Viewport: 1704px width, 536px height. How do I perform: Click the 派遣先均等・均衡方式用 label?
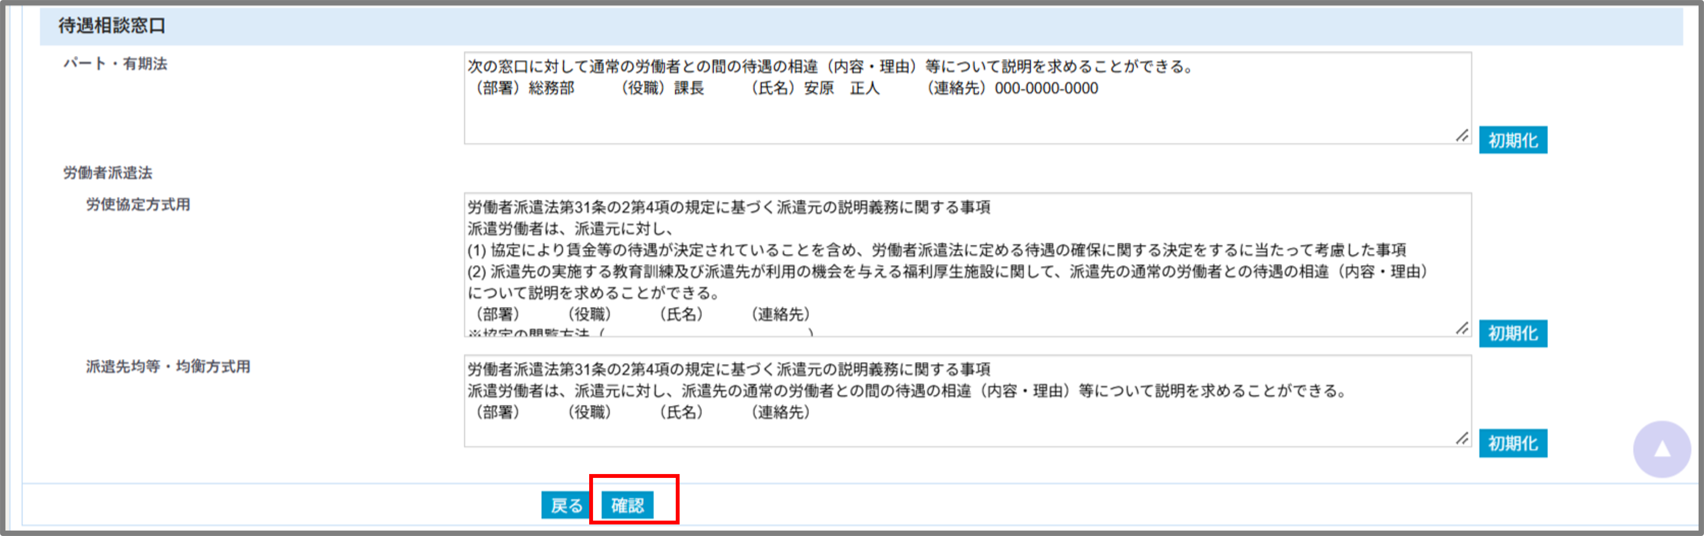[x=168, y=367]
